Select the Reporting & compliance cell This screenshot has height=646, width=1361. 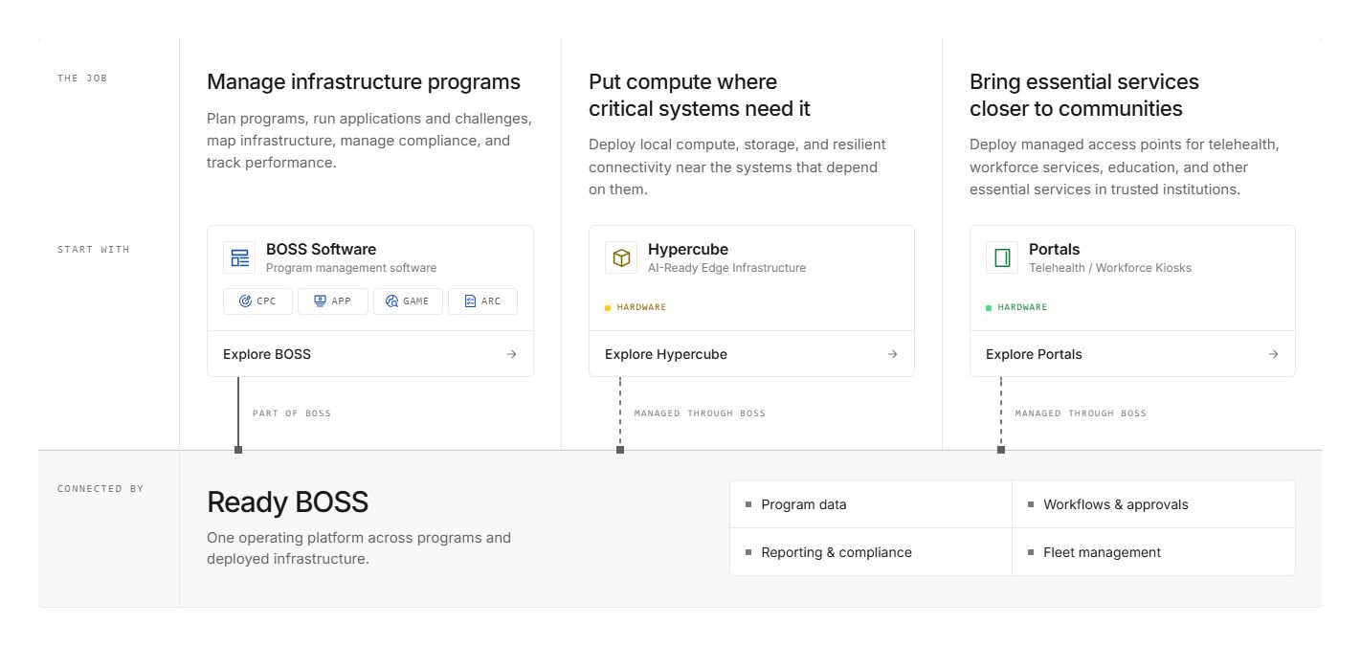pyautogui.click(x=871, y=552)
